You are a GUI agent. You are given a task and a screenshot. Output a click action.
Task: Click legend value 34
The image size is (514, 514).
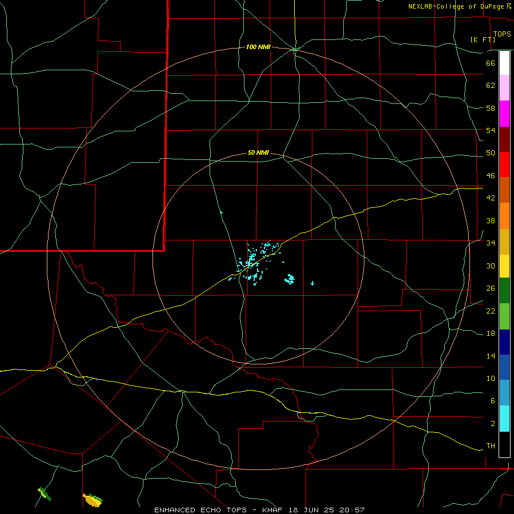click(x=491, y=243)
